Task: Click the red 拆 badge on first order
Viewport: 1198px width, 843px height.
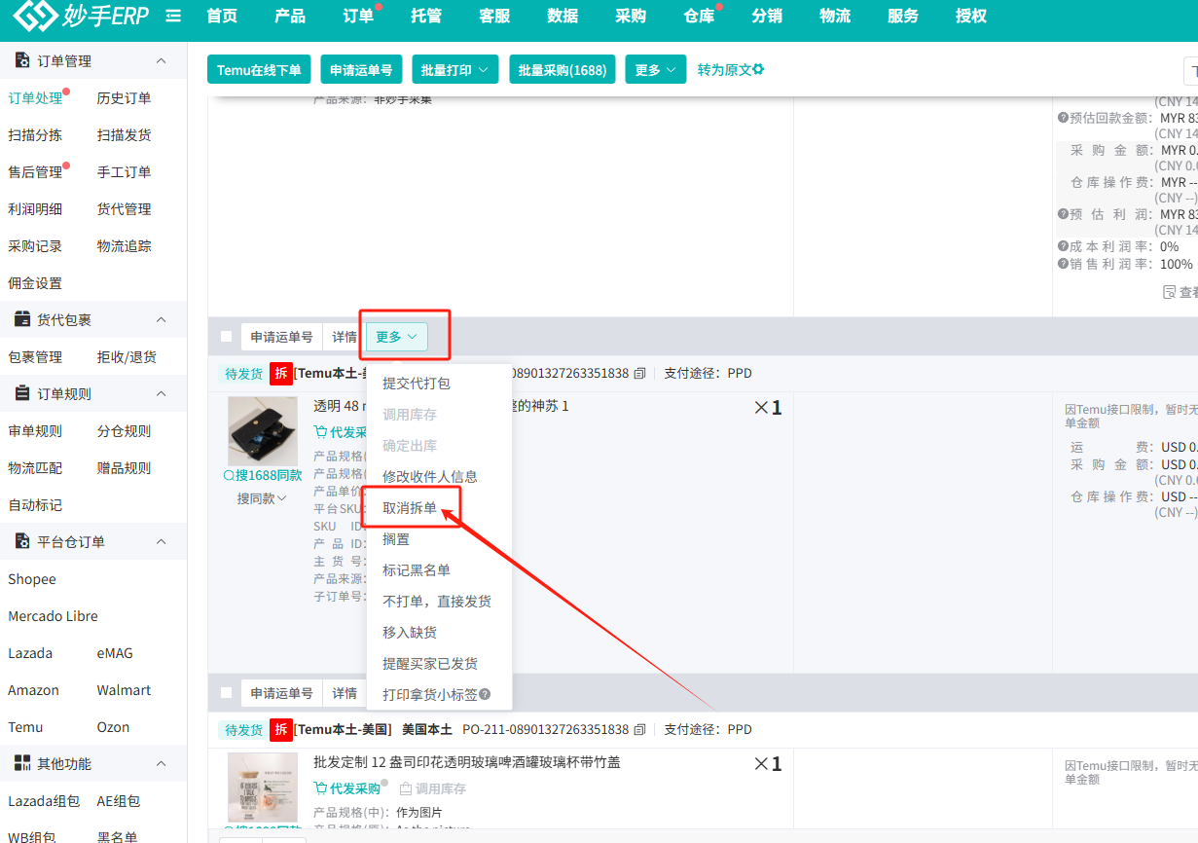Action: point(281,373)
